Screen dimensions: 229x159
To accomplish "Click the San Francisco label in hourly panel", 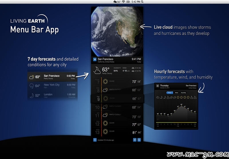I will pyautogui.click(x=191, y=85).
